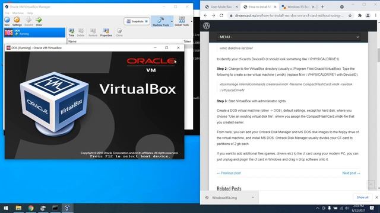Open a new Chrome tab
The image size is (380, 213).
[x=322, y=7]
